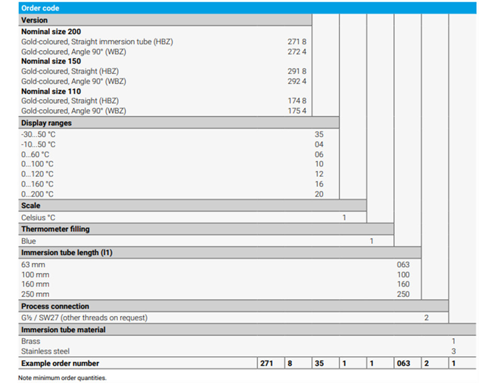Select the "63 mm" tube length

[x=33, y=264]
